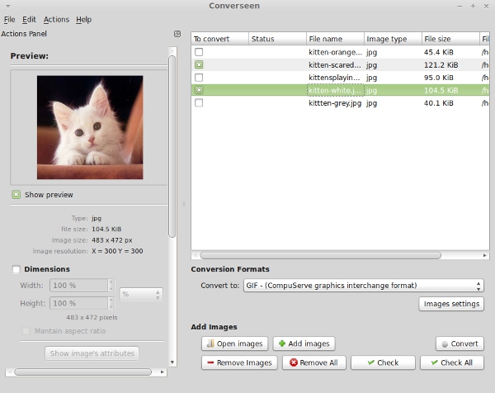Start conversion with the Convert button

[x=460, y=343]
